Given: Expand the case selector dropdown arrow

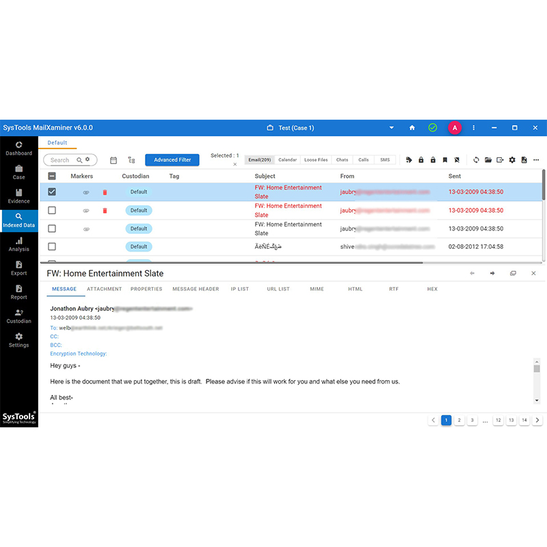Looking at the screenshot, I should tap(391, 128).
